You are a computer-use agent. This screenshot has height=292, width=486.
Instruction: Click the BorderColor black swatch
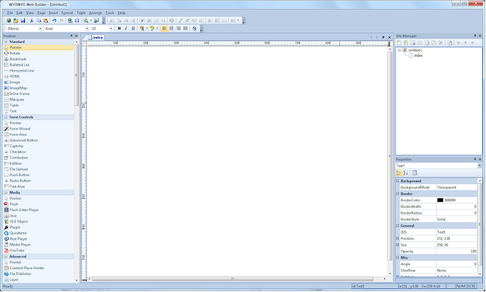tap(440, 200)
